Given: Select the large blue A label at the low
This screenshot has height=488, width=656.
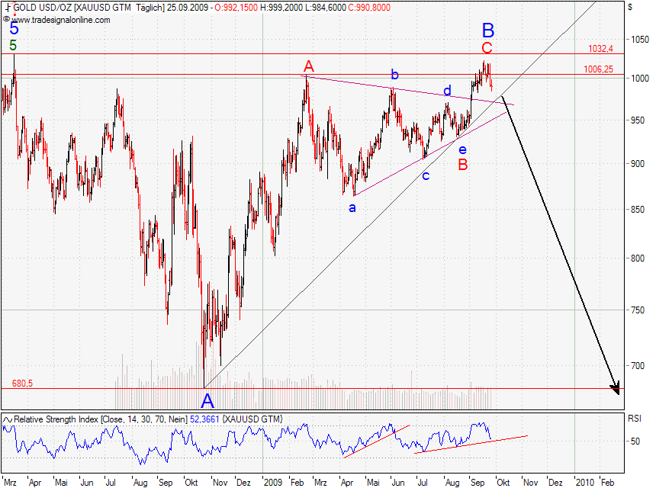Looking at the screenshot, I should (x=207, y=401).
